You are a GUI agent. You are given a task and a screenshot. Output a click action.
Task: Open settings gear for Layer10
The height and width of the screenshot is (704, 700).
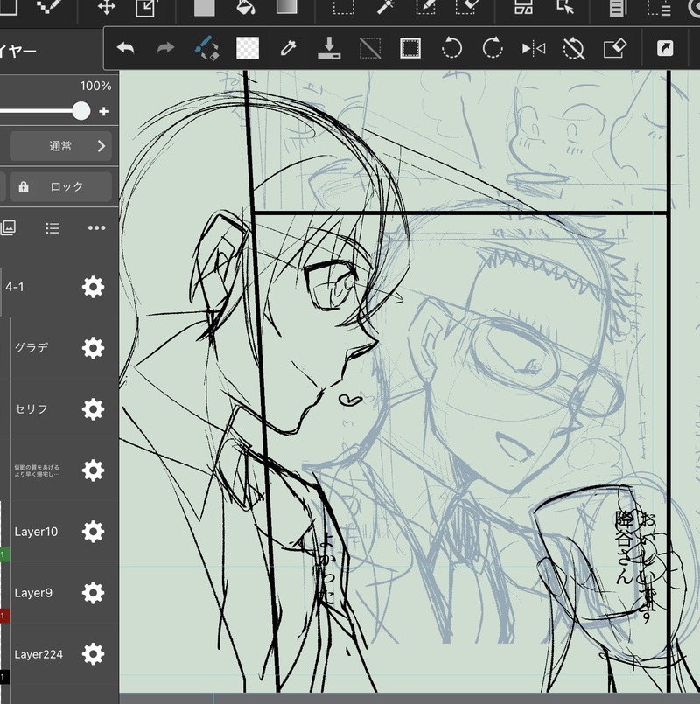pos(93,532)
